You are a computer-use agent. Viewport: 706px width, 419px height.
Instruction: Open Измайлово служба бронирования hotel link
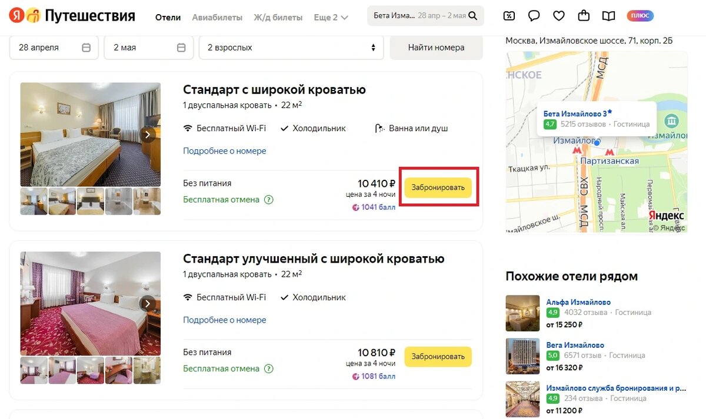[616, 388]
